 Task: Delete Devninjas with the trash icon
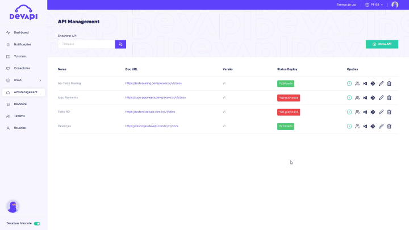389,126
